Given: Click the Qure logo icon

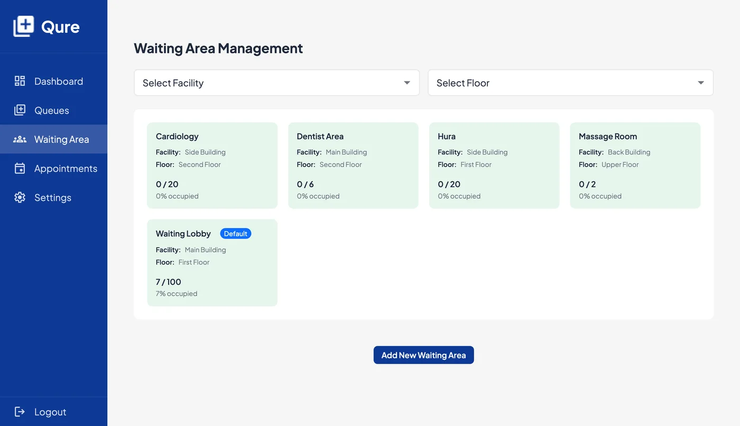Looking at the screenshot, I should pos(24,26).
